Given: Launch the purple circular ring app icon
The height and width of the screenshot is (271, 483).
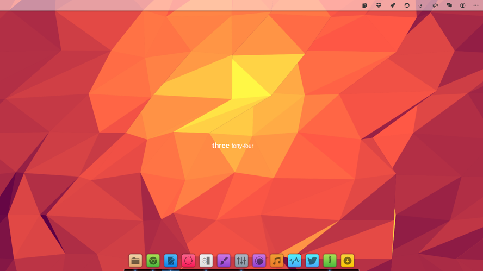Looking at the screenshot, I should 259,261.
